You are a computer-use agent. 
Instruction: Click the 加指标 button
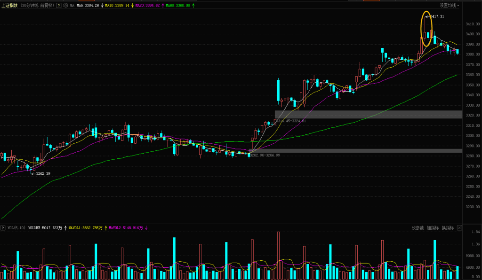433,228
